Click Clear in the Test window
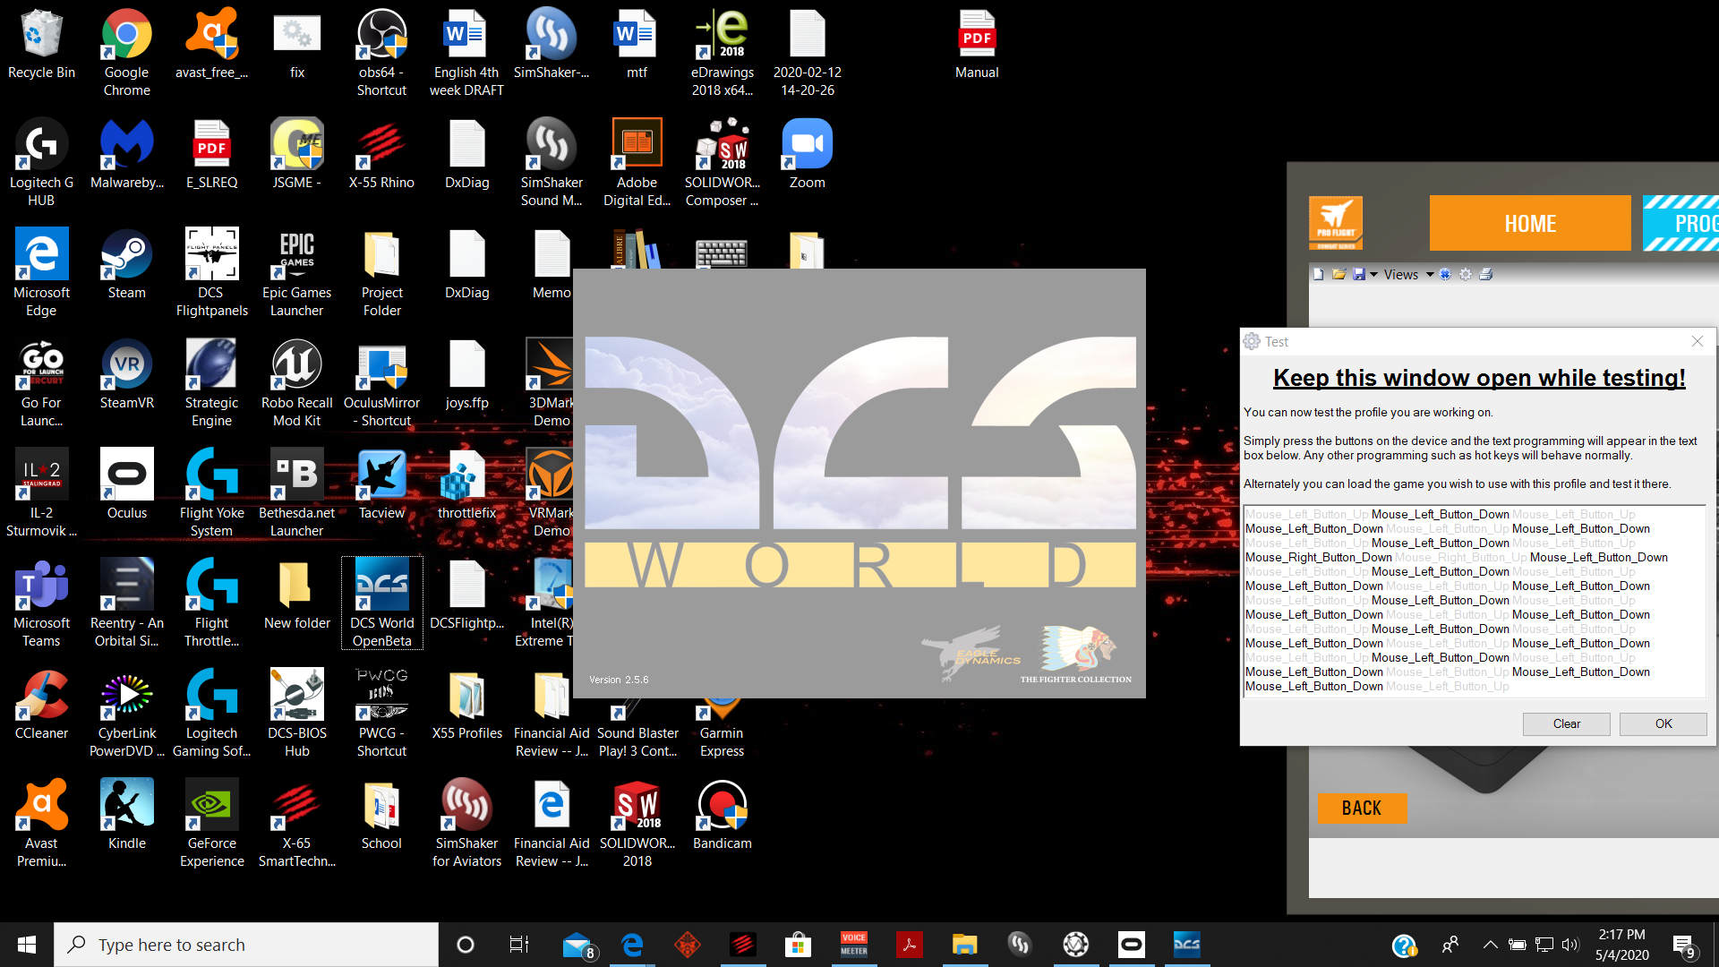Screen dimensions: 1719x967 pyautogui.click(x=1567, y=723)
